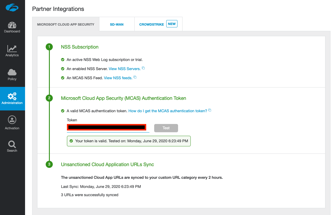This screenshot has height=215, width=334.
Task: Click external-link icon beside View NSS Servers
Action: [x=143, y=68]
